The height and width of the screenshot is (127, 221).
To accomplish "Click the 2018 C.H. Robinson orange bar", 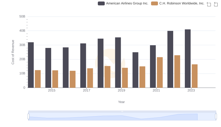I will (107, 77).
